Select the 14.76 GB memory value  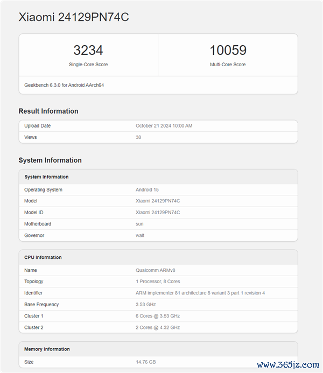point(145,362)
